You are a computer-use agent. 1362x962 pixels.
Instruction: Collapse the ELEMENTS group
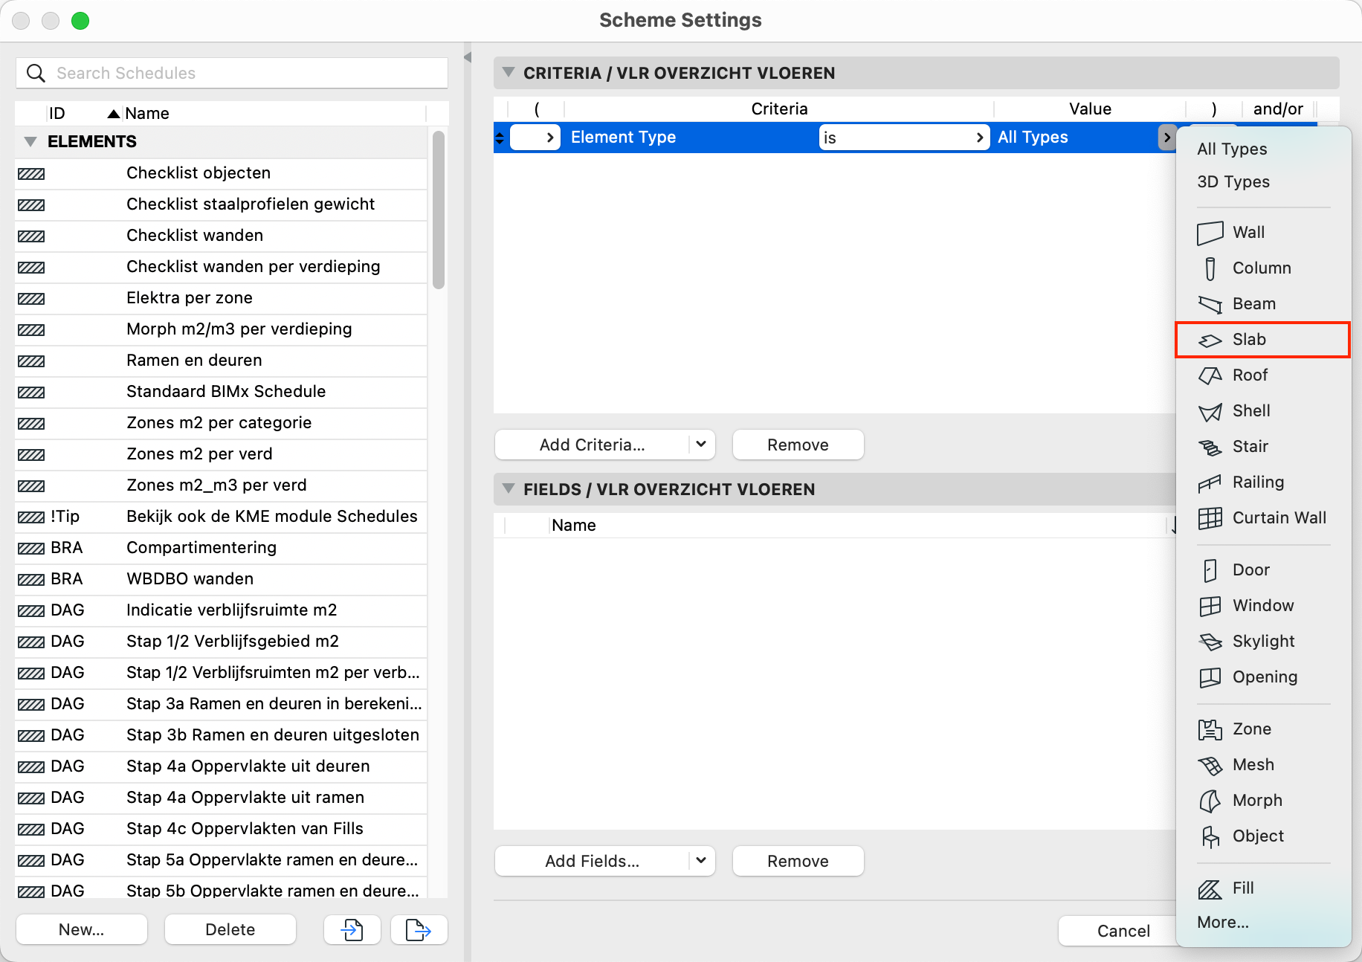coord(30,141)
